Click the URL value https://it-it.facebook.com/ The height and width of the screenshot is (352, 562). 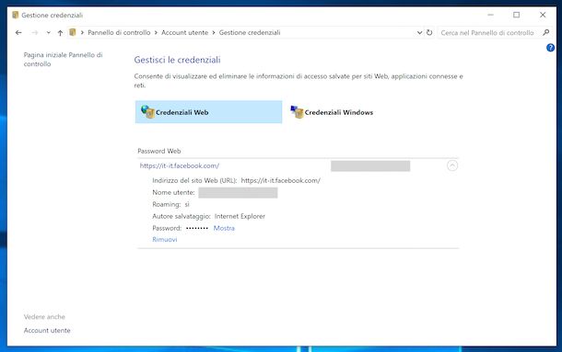[281, 180]
